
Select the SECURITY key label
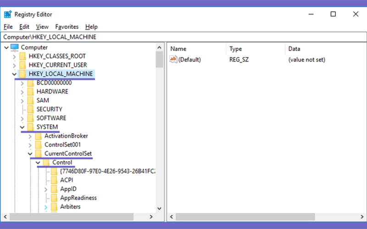[50, 109]
